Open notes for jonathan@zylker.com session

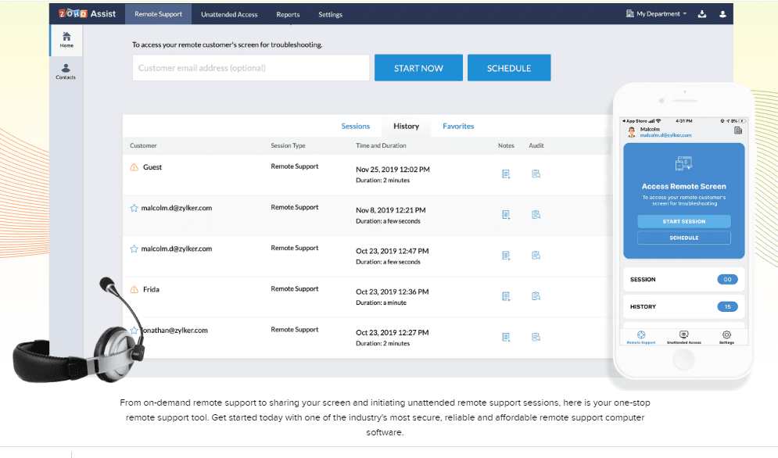(x=506, y=337)
